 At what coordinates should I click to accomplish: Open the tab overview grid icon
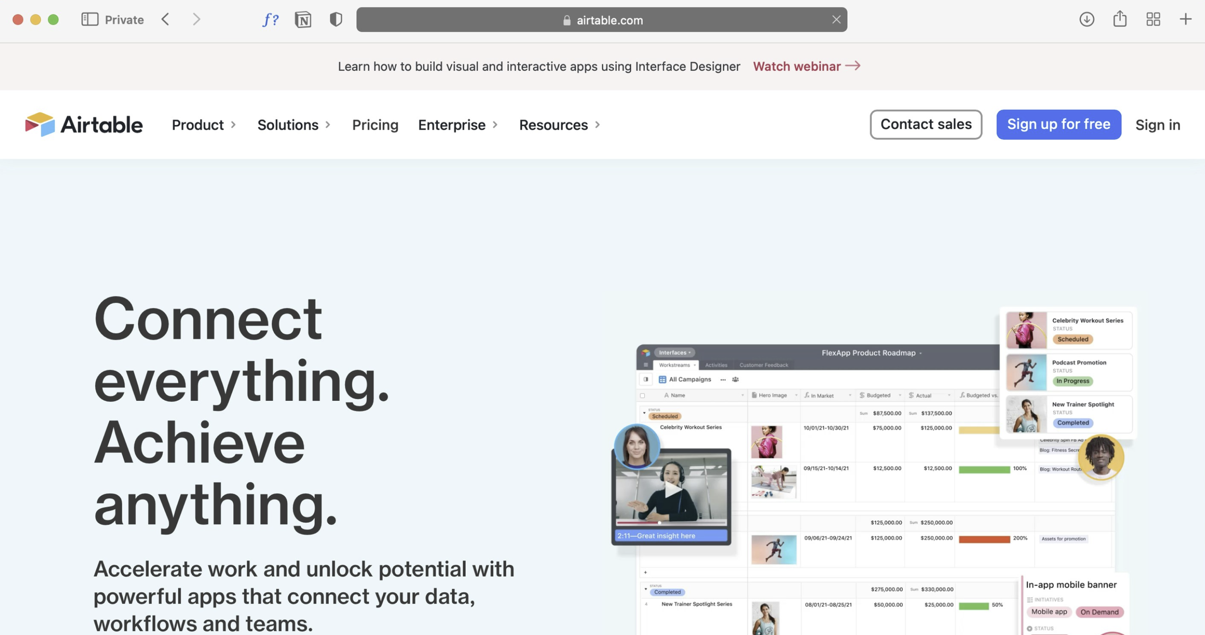point(1153,19)
